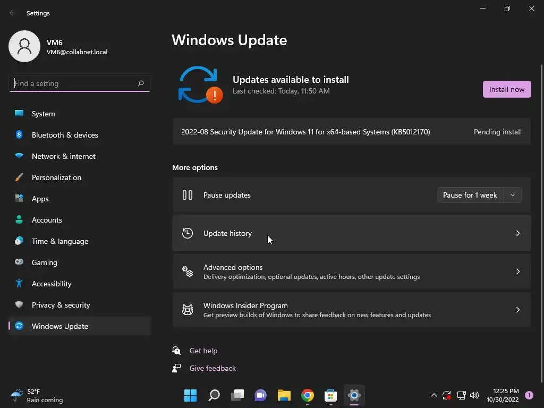Click the 'Pending install' status text

point(497,132)
